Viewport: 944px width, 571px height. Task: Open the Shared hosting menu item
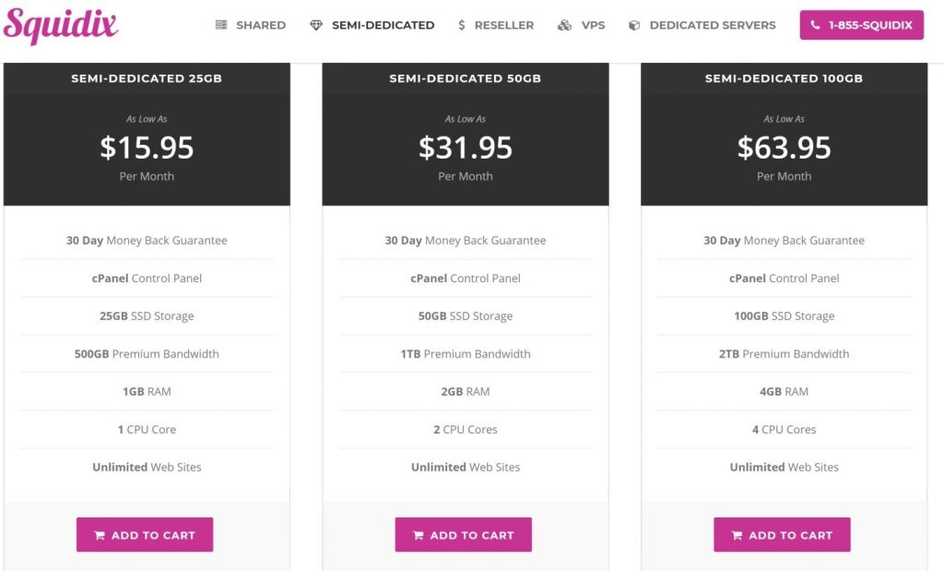[x=251, y=25]
